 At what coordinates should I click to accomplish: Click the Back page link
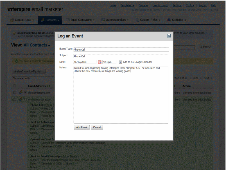pyautogui.click(x=195, y=78)
